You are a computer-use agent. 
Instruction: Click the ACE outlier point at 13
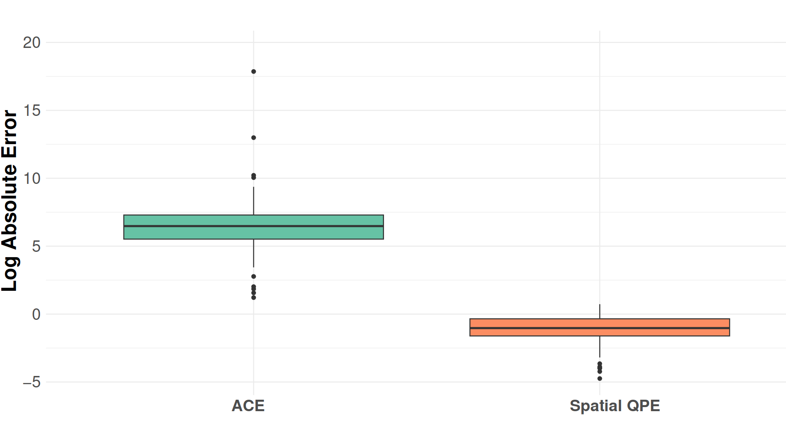[x=253, y=138]
